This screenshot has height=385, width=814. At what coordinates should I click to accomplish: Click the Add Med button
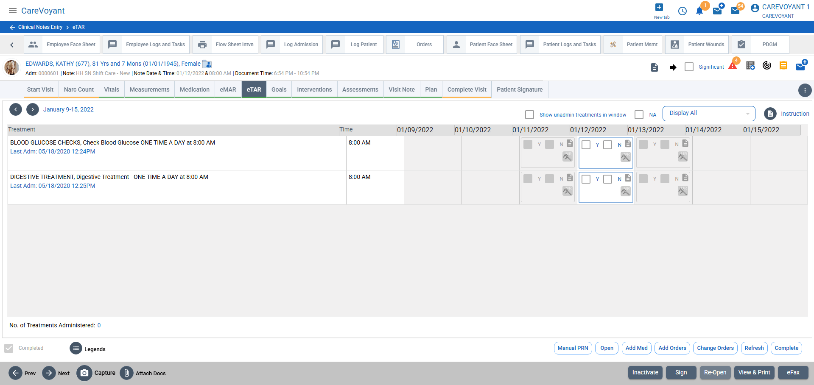637,348
